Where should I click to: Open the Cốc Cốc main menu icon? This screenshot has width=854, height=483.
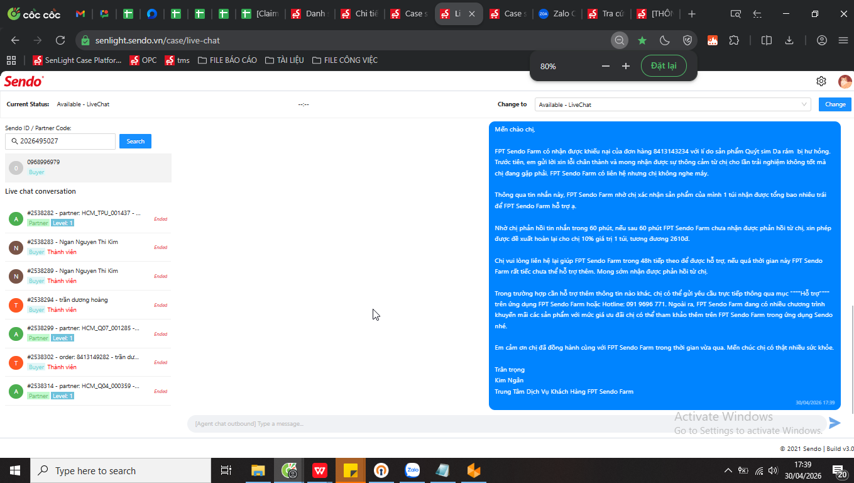[843, 40]
